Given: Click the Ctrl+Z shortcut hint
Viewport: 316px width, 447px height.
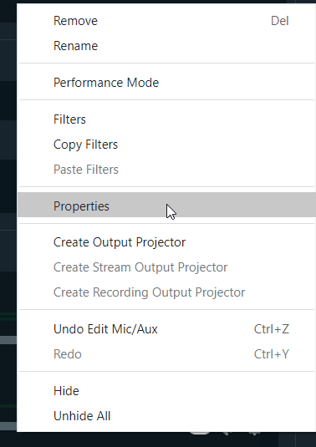Looking at the screenshot, I should tap(272, 329).
